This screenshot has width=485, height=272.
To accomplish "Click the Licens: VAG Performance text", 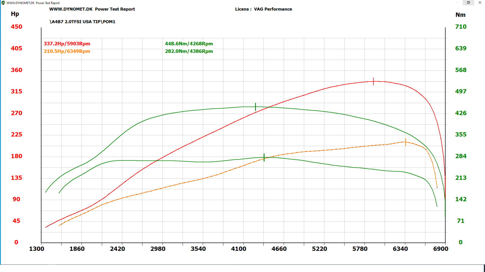I will [264, 9].
